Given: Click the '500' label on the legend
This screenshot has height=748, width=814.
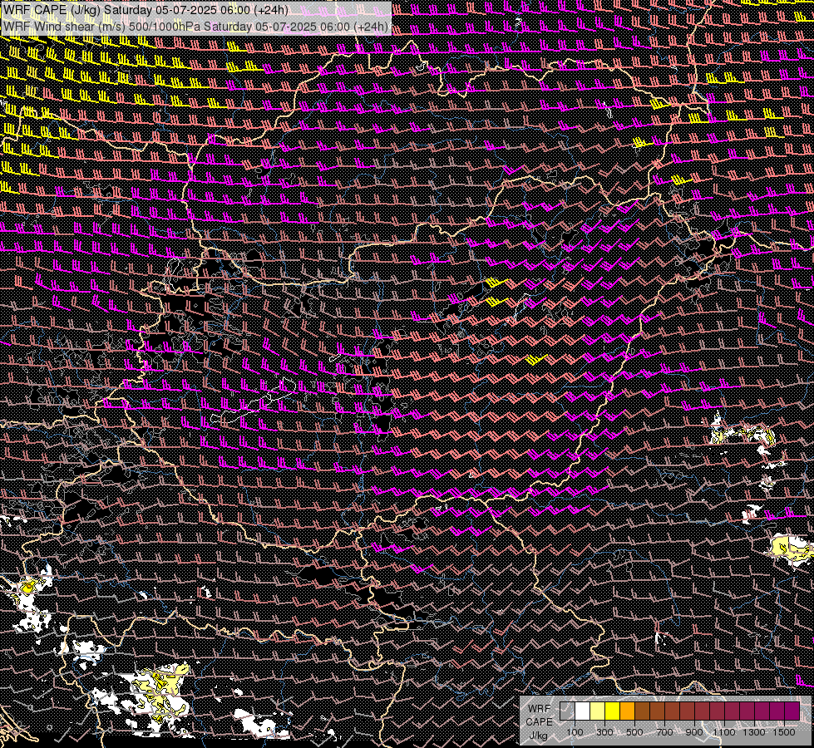Looking at the screenshot, I should [x=634, y=732].
